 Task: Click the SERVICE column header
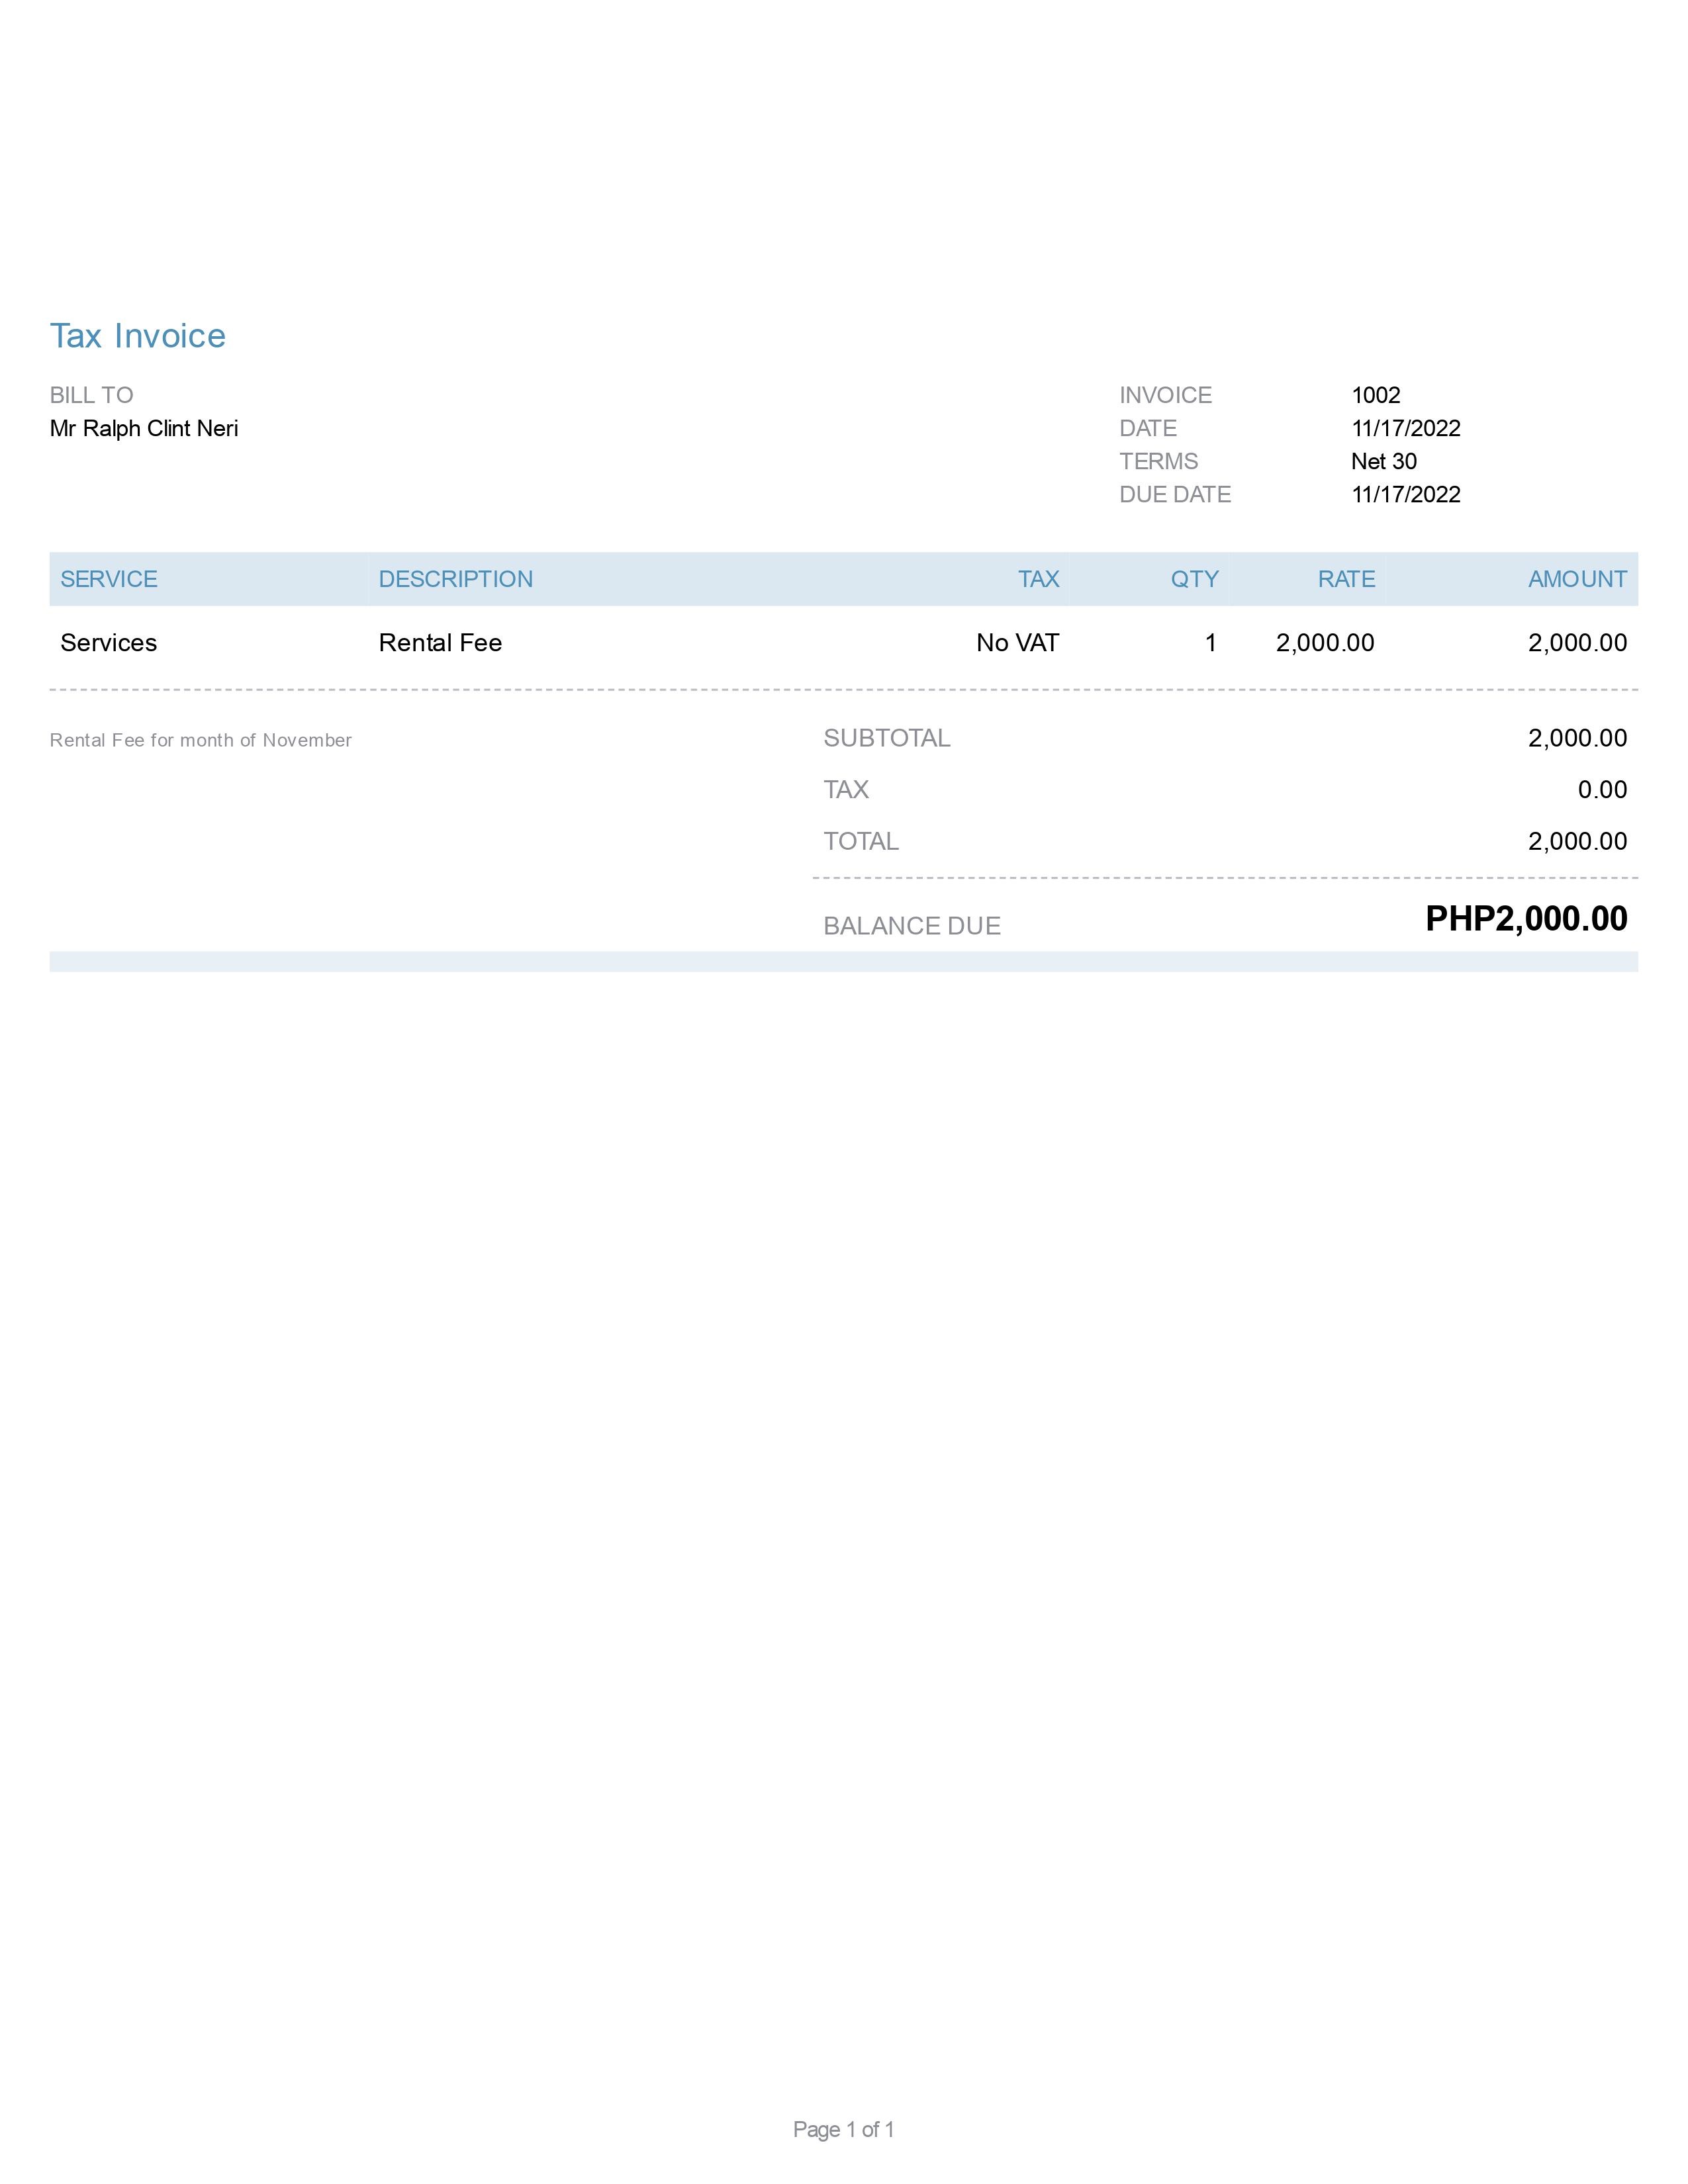coord(108,579)
